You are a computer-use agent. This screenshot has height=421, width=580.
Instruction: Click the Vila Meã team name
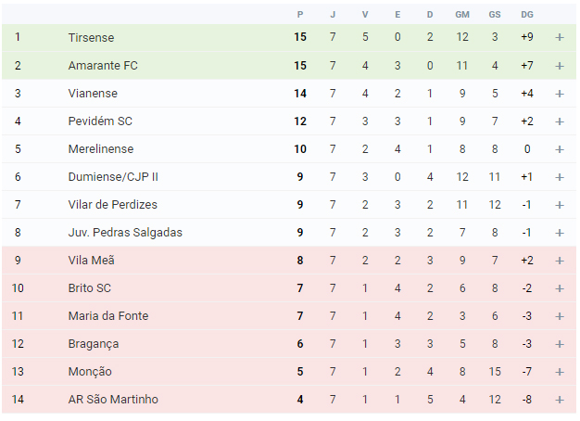[91, 260]
